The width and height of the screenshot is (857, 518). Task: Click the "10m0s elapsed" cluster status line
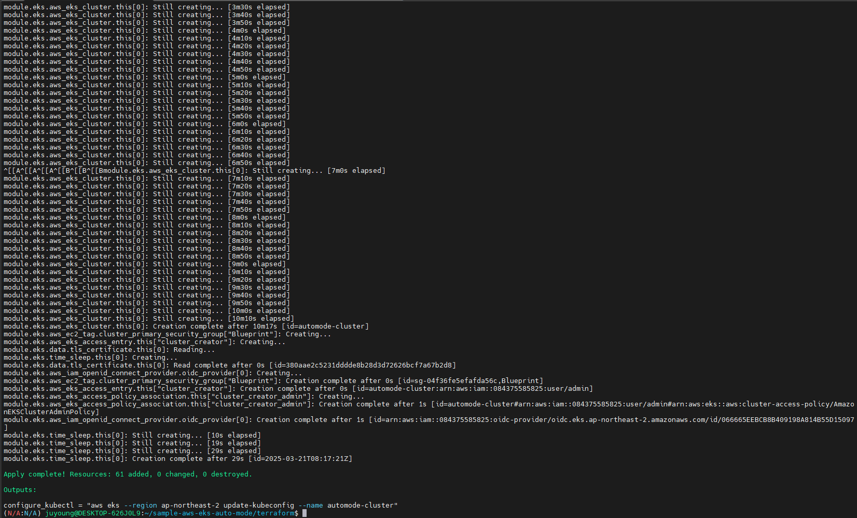tap(147, 310)
